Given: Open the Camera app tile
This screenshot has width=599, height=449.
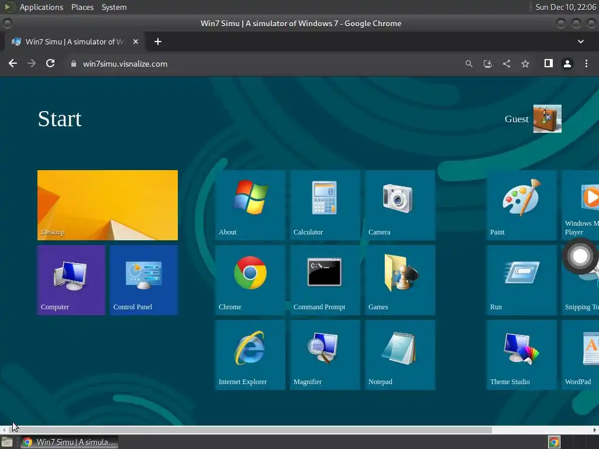Looking at the screenshot, I should coord(400,205).
